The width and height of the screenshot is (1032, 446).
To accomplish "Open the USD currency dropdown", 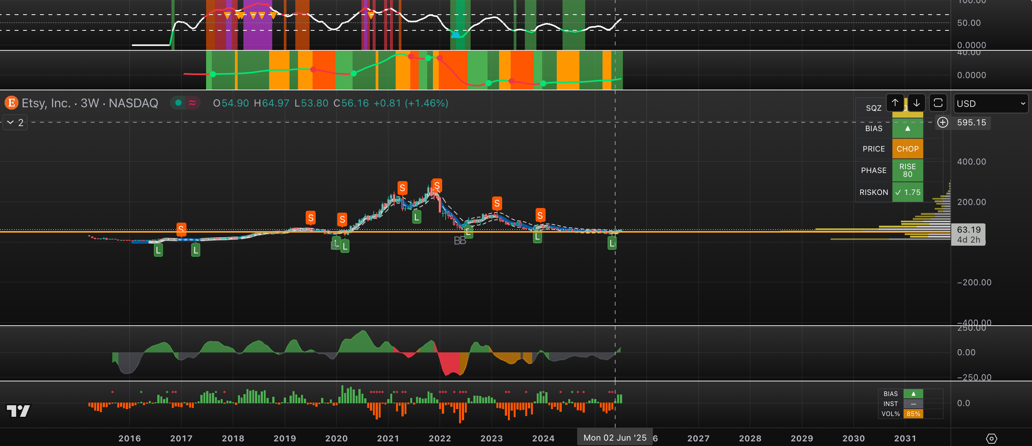I will pyautogui.click(x=990, y=103).
